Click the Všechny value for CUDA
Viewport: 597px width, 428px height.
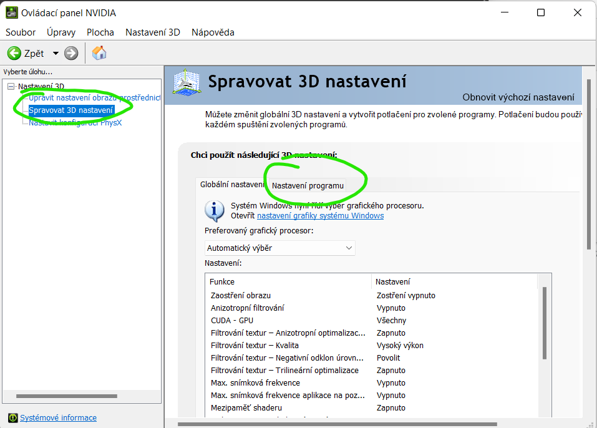pos(391,321)
